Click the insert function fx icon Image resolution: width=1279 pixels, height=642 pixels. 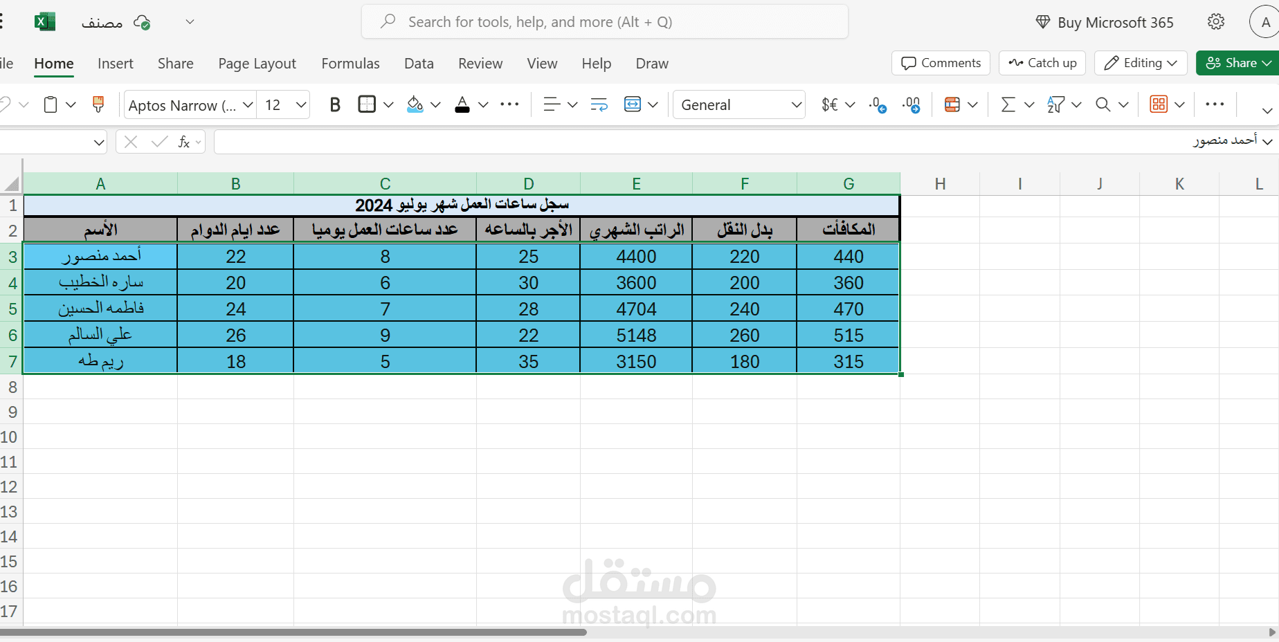[x=184, y=142]
